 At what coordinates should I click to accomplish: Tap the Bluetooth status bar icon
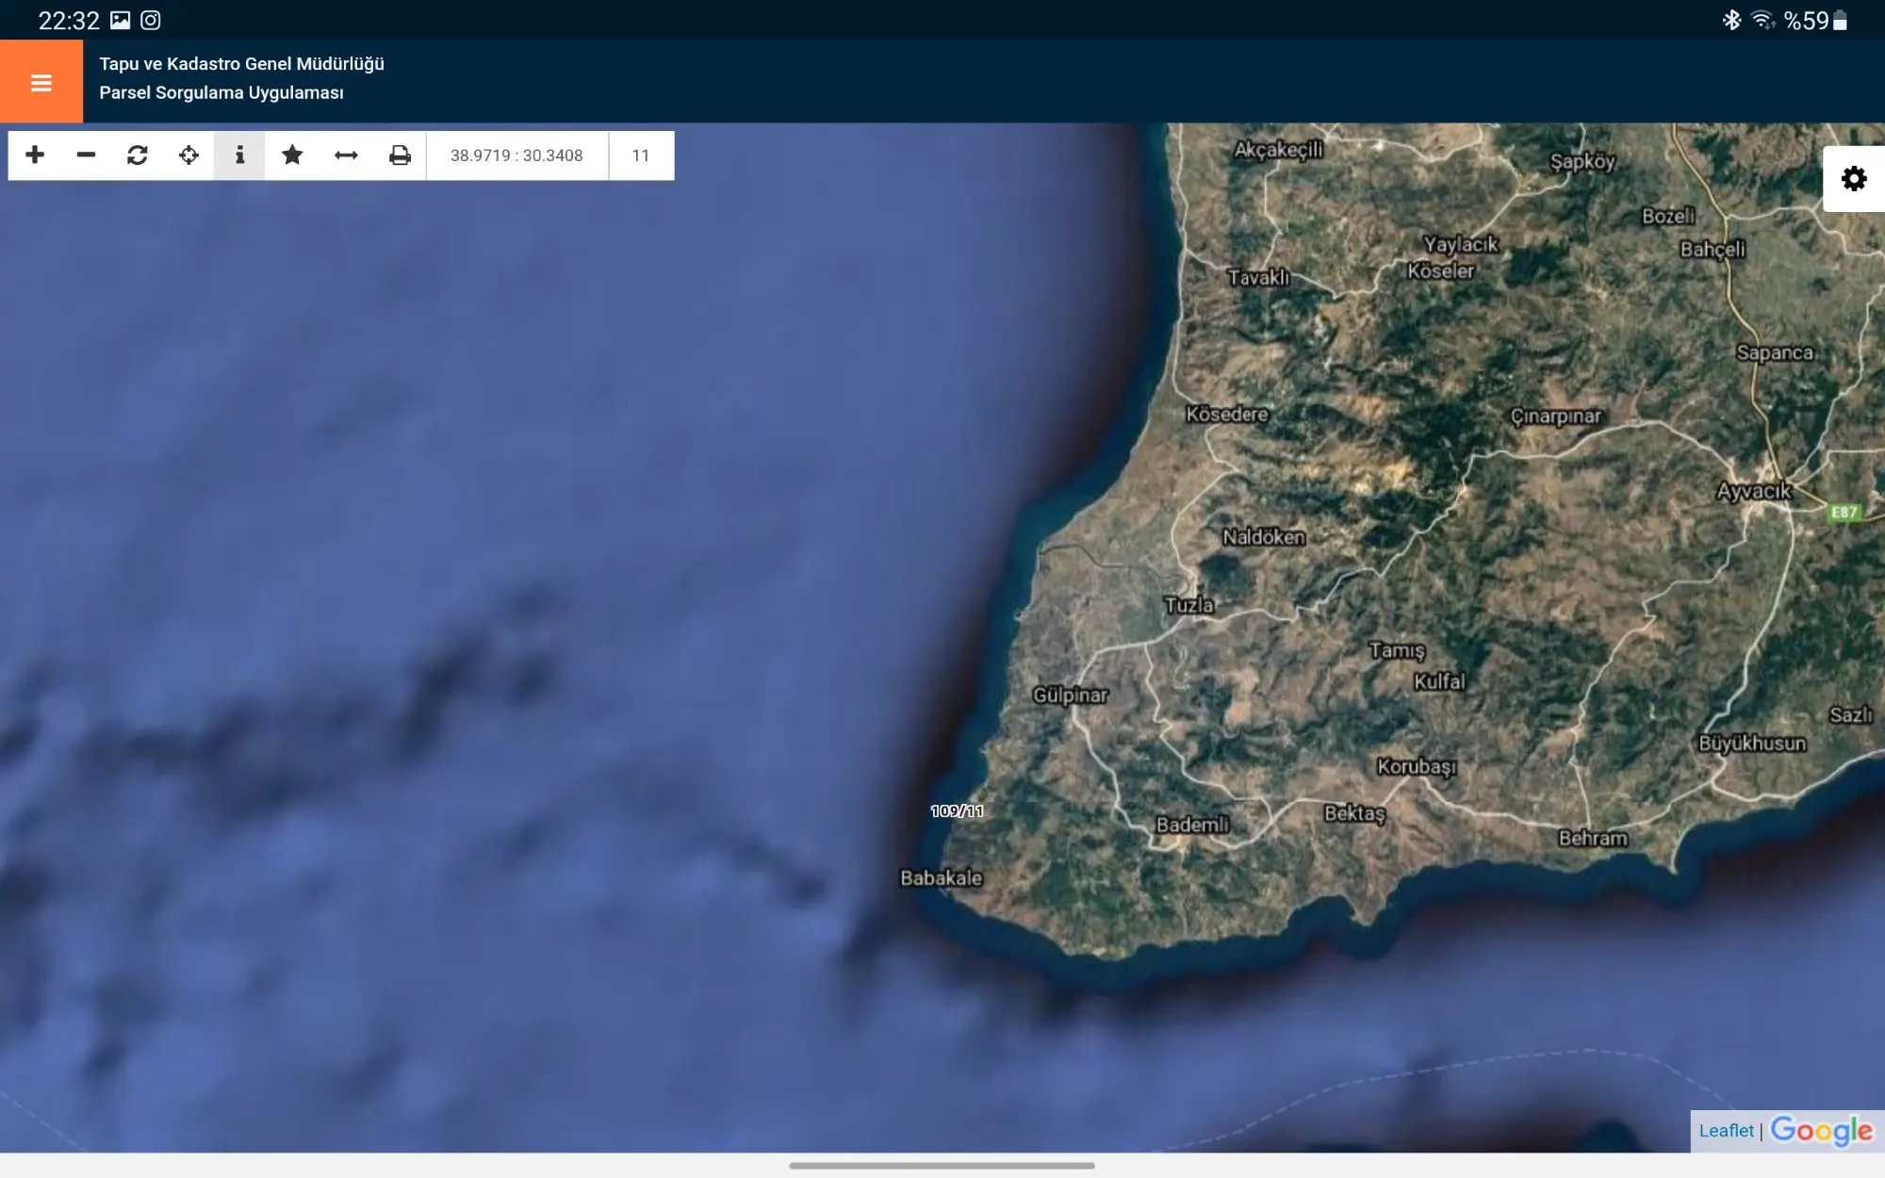[1731, 20]
